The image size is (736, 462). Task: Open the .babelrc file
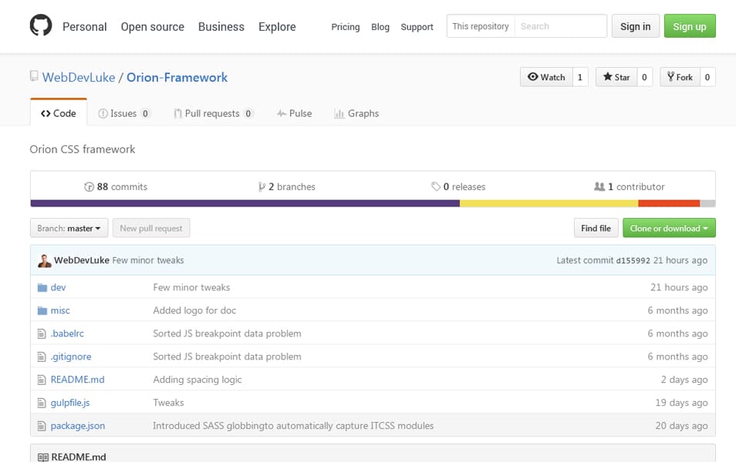67,333
